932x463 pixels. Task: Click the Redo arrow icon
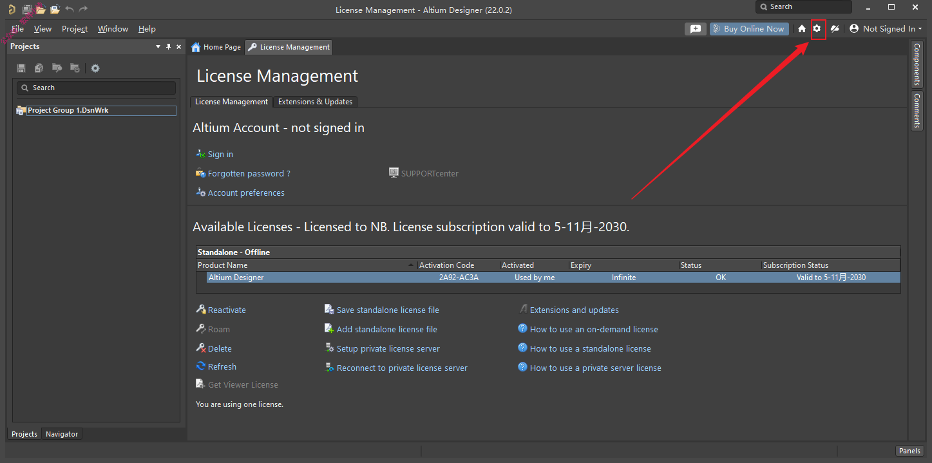83,10
